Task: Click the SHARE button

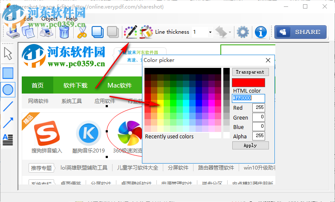Action: [300, 32]
